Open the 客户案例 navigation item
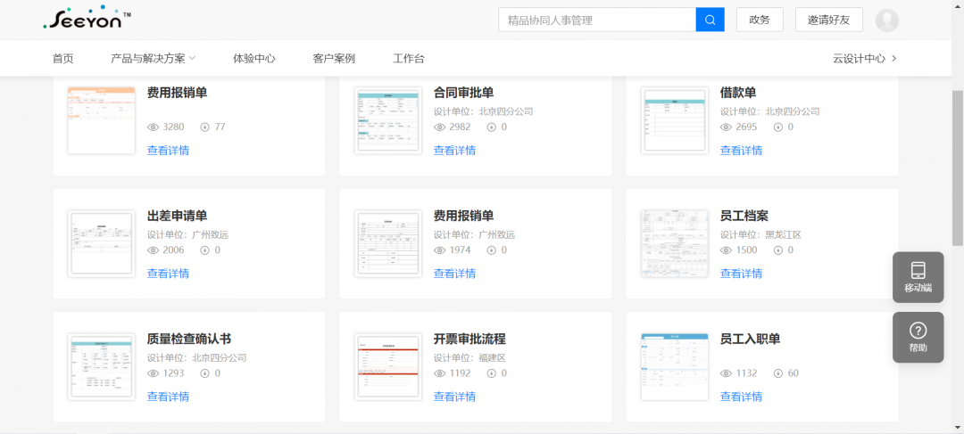This screenshot has height=434, width=964. (x=334, y=59)
